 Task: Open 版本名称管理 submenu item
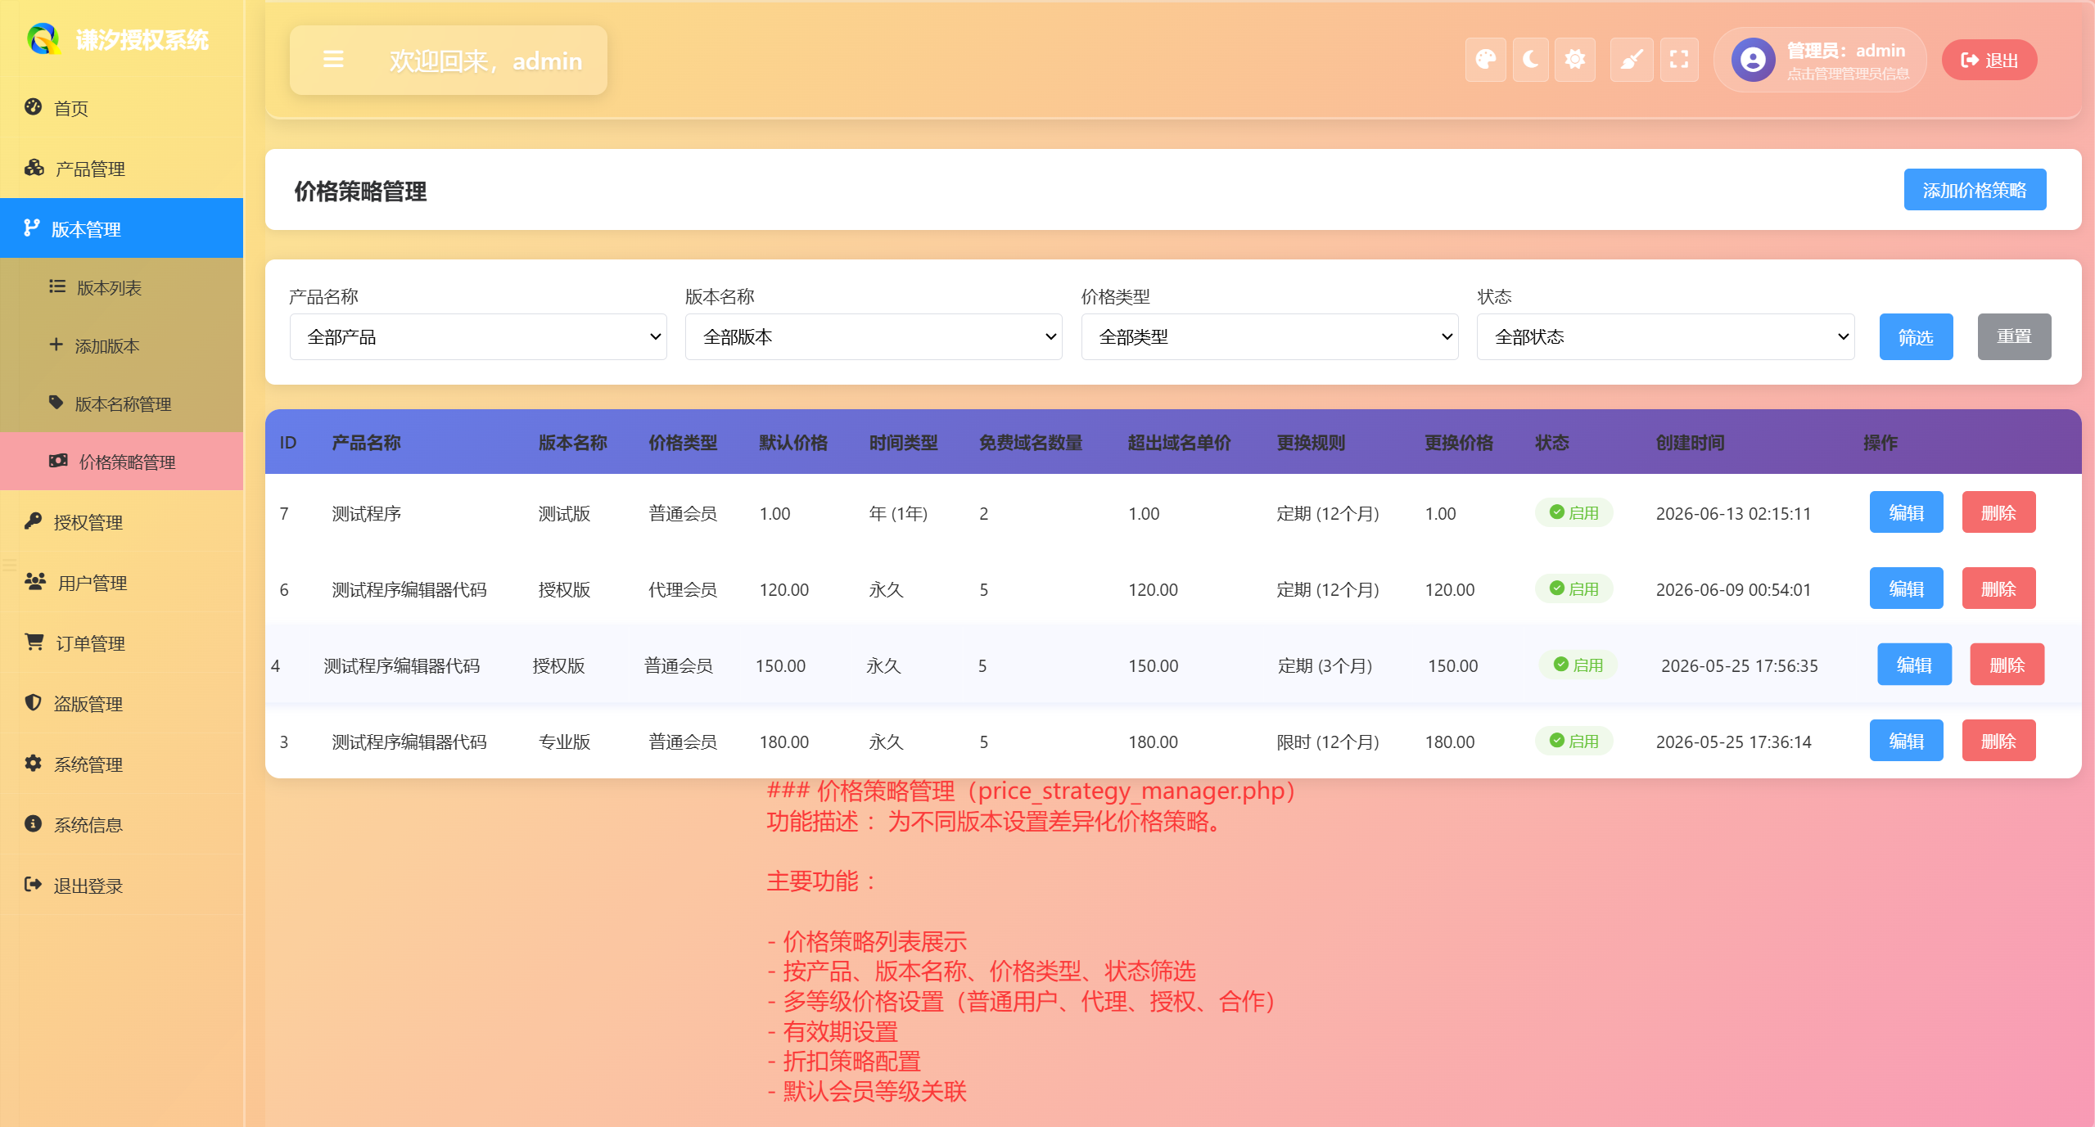click(x=121, y=403)
